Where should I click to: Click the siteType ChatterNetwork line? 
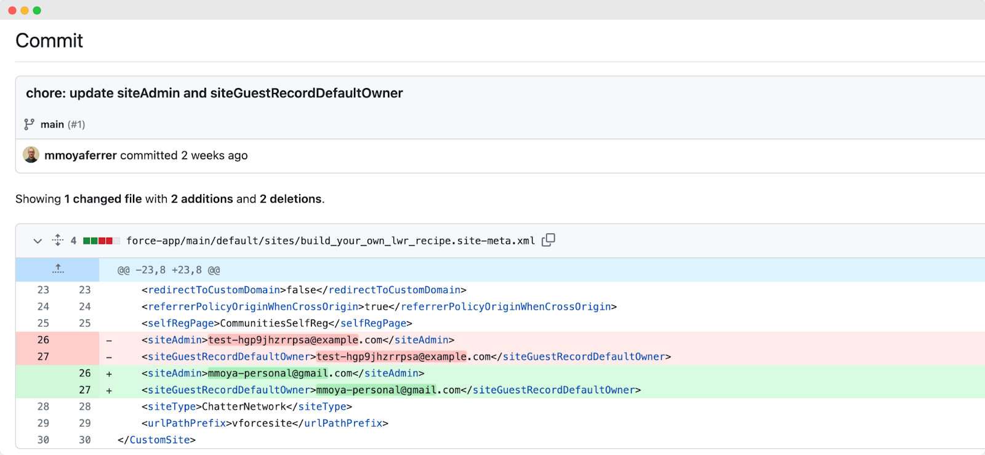tap(247, 406)
